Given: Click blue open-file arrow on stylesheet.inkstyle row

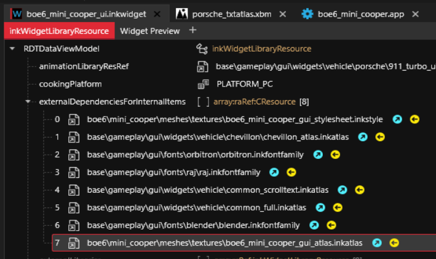Looking at the screenshot, I should click(397, 119).
